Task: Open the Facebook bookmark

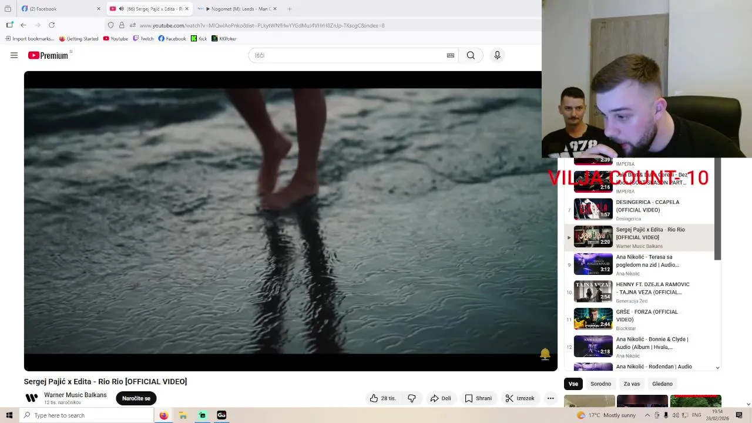Action: coord(172,39)
